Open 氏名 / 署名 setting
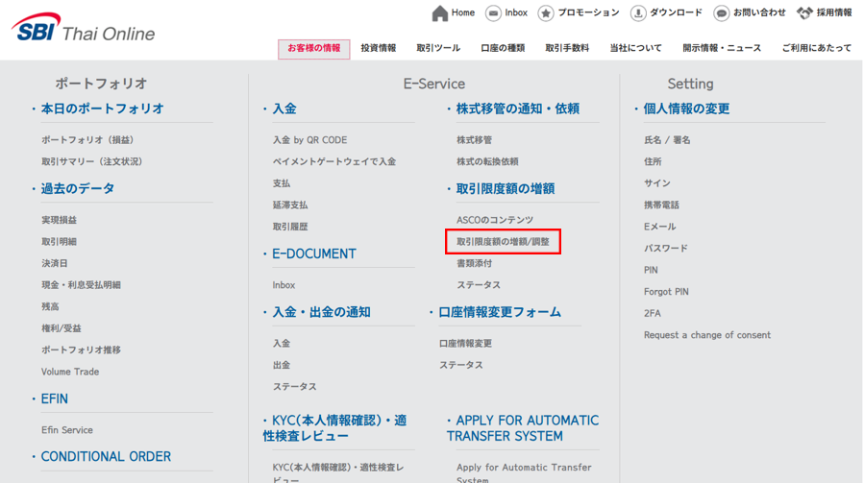The image size is (864, 483). point(667,140)
